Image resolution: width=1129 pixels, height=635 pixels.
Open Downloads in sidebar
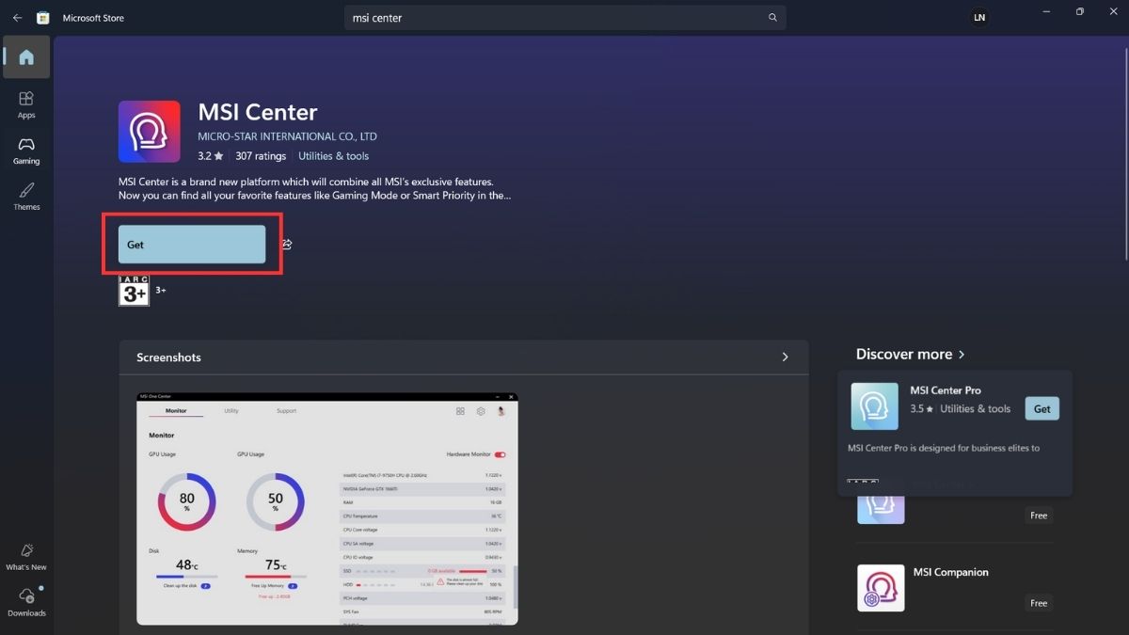pos(26,602)
